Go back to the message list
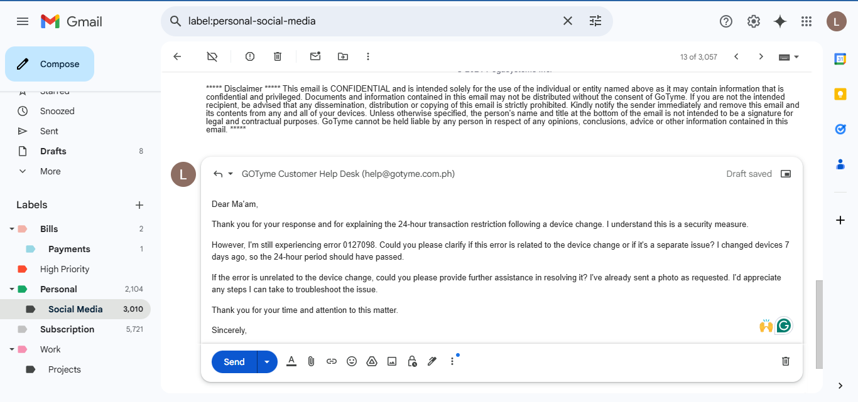The image size is (858, 402). tap(177, 56)
